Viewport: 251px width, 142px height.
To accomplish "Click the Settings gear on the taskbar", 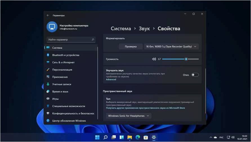I will coord(154,137).
